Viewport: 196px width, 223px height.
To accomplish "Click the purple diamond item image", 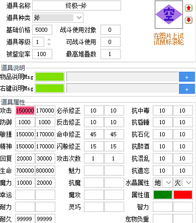I will pos(169,15).
